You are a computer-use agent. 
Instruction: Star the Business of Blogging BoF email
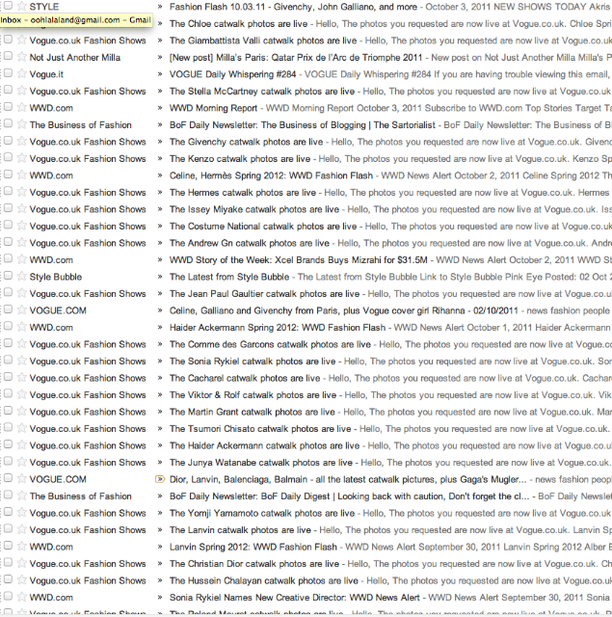(x=22, y=124)
